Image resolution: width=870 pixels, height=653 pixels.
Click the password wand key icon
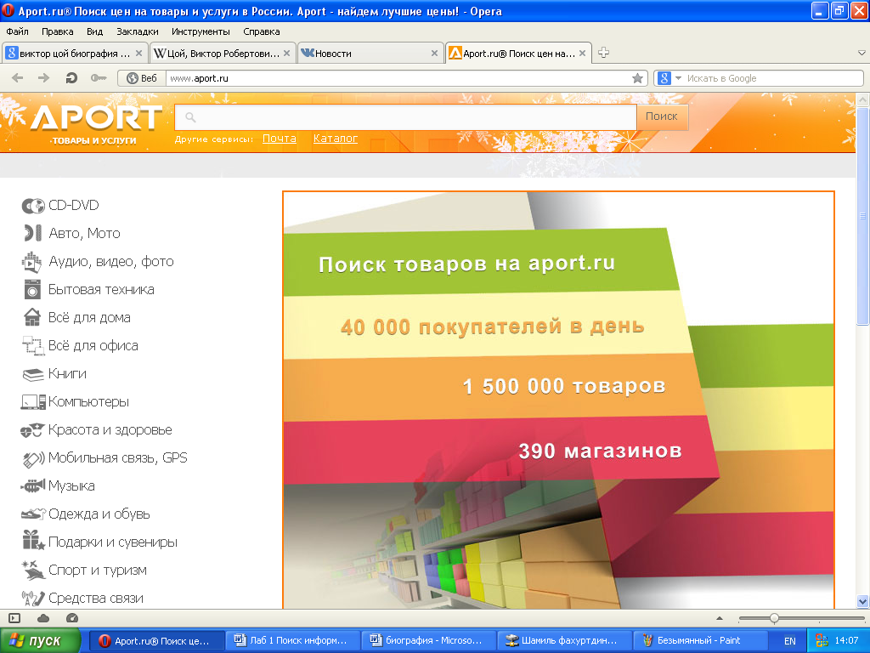click(x=99, y=78)
